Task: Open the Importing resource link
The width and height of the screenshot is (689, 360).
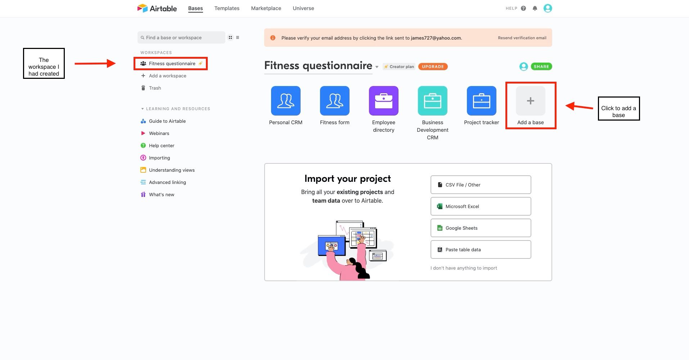Action: (x=159, y=158)
